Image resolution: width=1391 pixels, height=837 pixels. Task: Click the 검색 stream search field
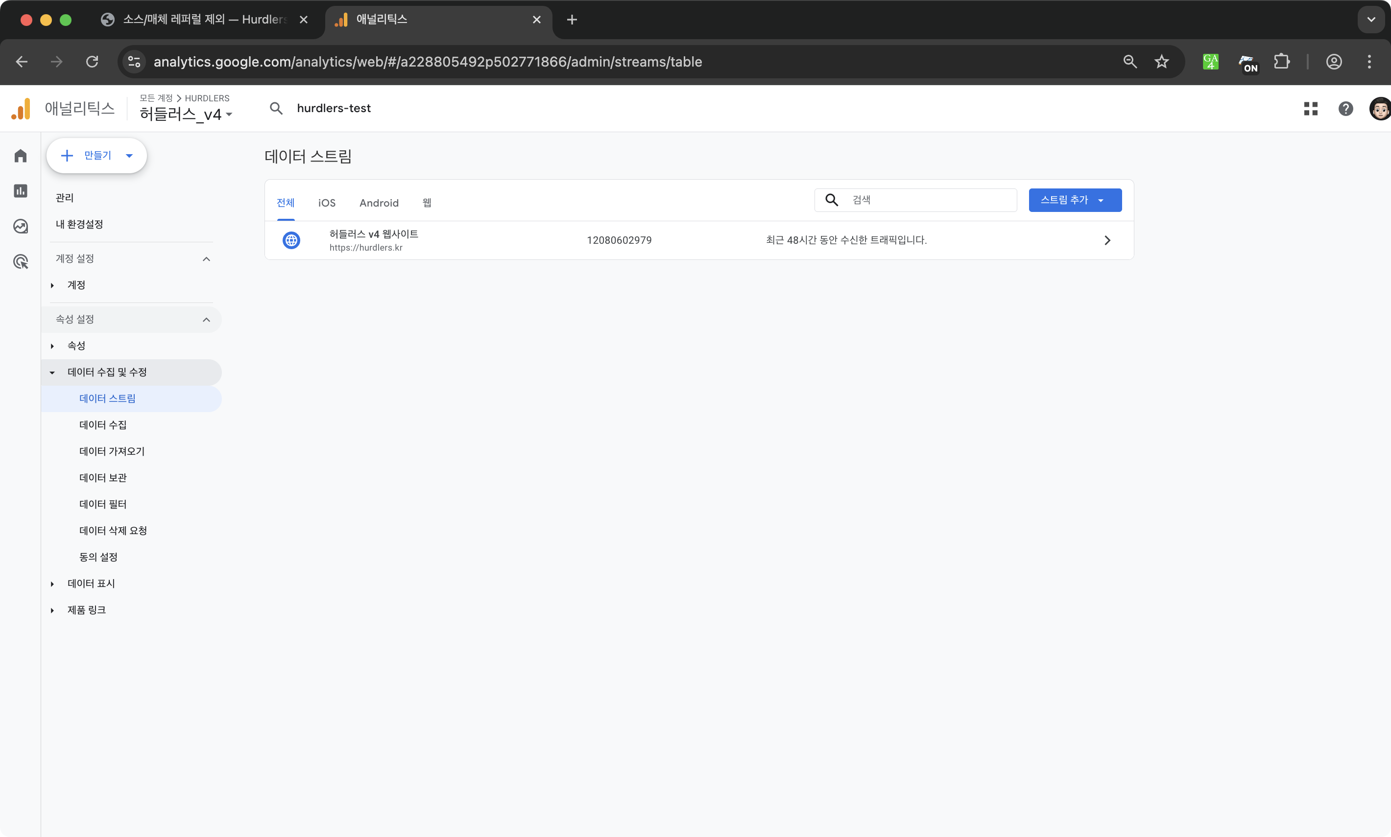[915, 200]
